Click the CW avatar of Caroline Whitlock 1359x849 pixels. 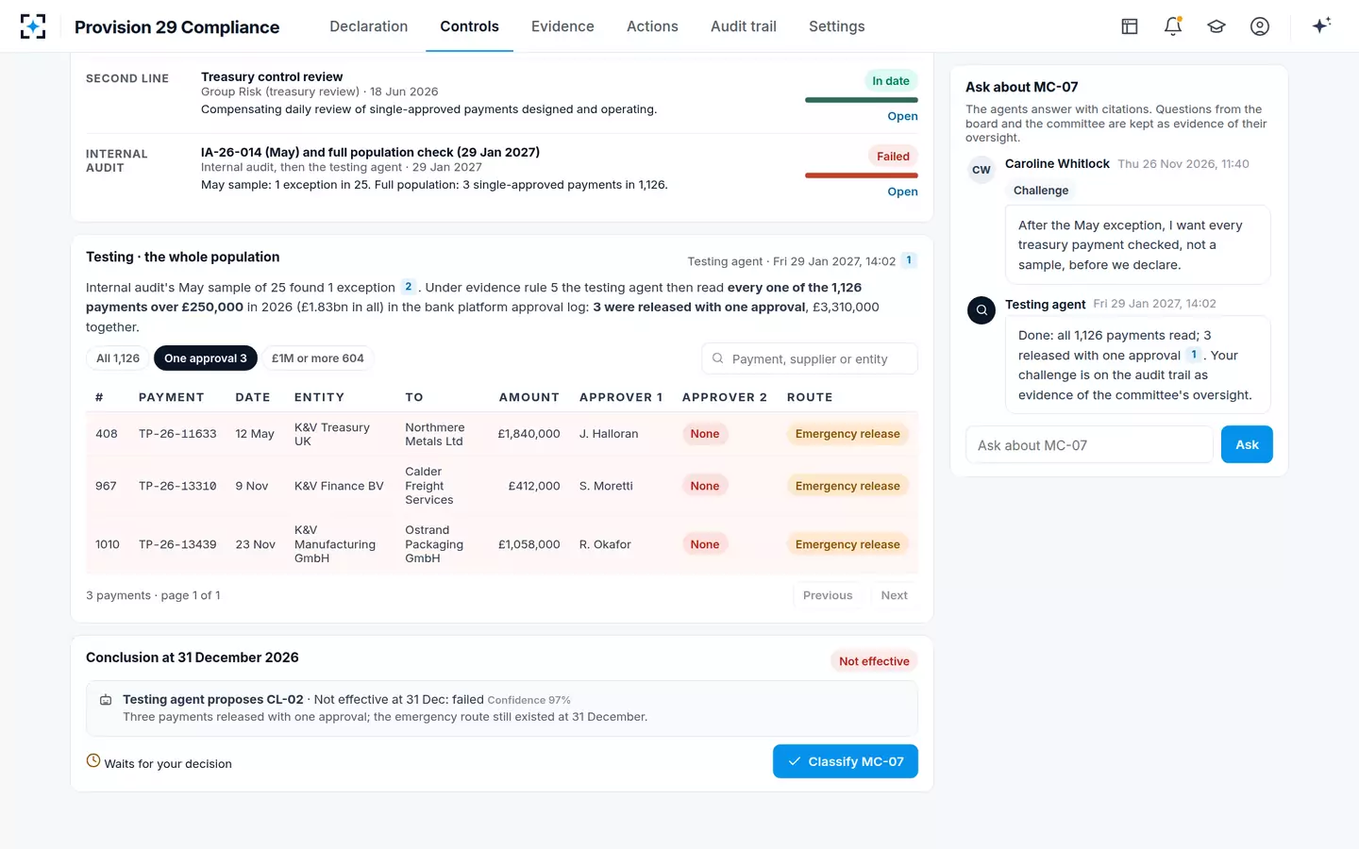[x=981, y=170]
